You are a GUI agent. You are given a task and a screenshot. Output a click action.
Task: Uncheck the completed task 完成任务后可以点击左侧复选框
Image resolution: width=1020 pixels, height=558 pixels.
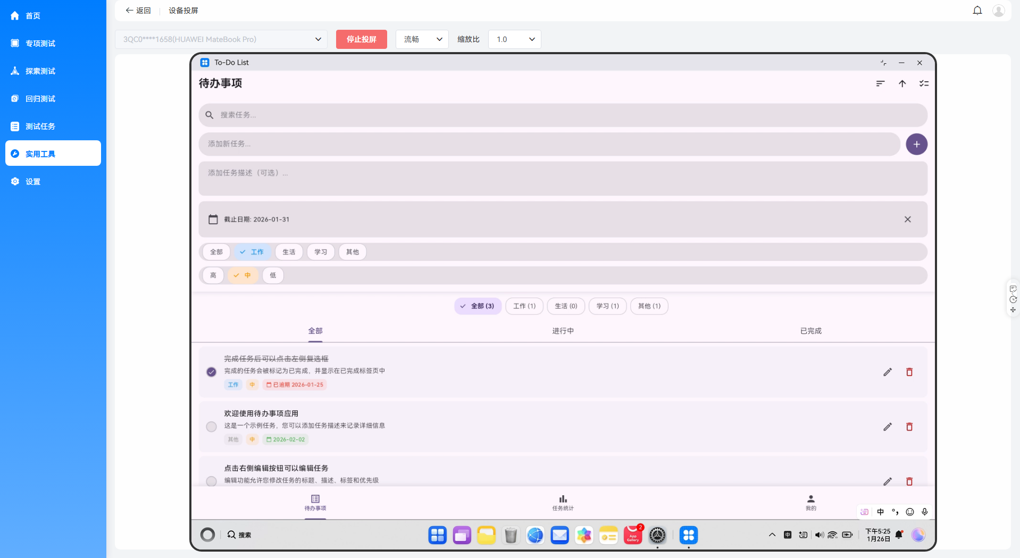click(x=211, y=372)
